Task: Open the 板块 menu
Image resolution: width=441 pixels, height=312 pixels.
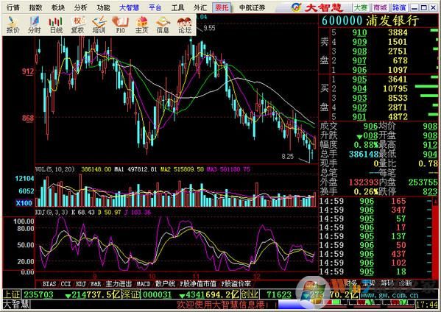Action: [x=58, y=7]
